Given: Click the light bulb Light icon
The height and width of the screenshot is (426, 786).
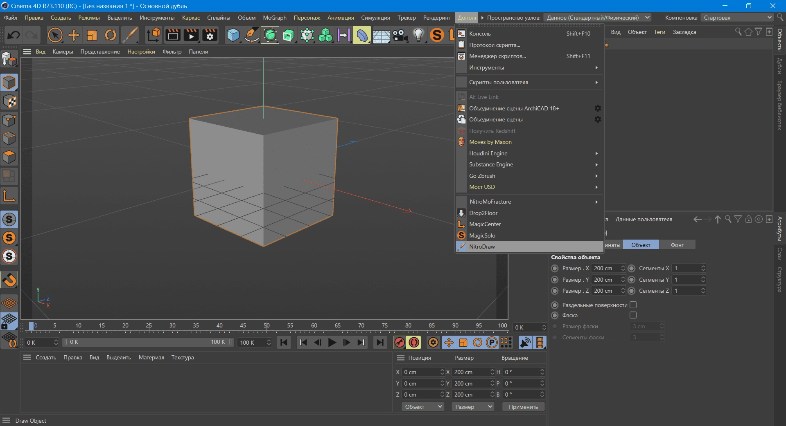Looking at the screenshot, I should pyautogui.click(x=418, y=35).
